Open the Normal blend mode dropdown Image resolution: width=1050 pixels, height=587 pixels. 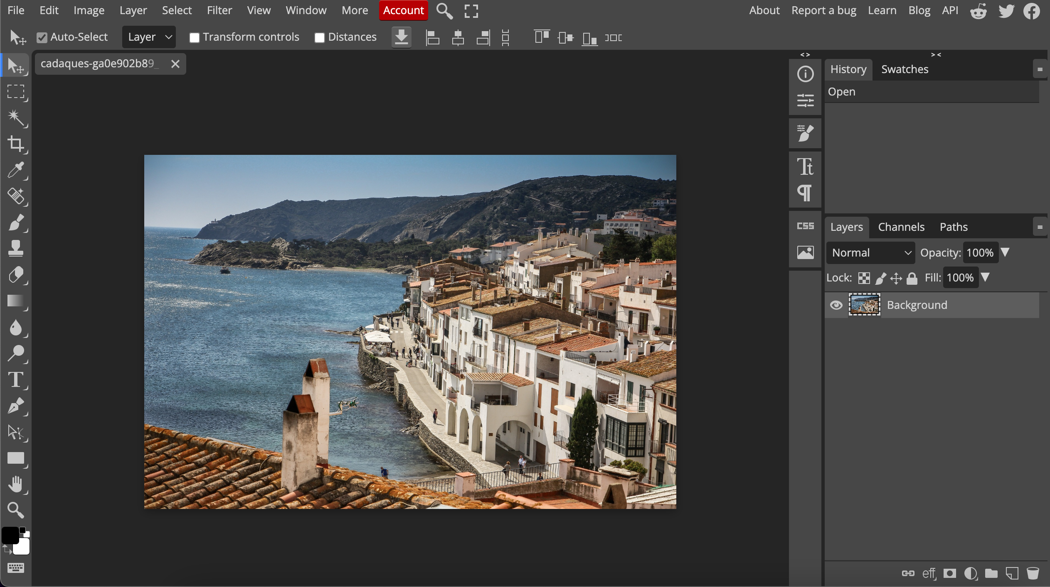870,253
